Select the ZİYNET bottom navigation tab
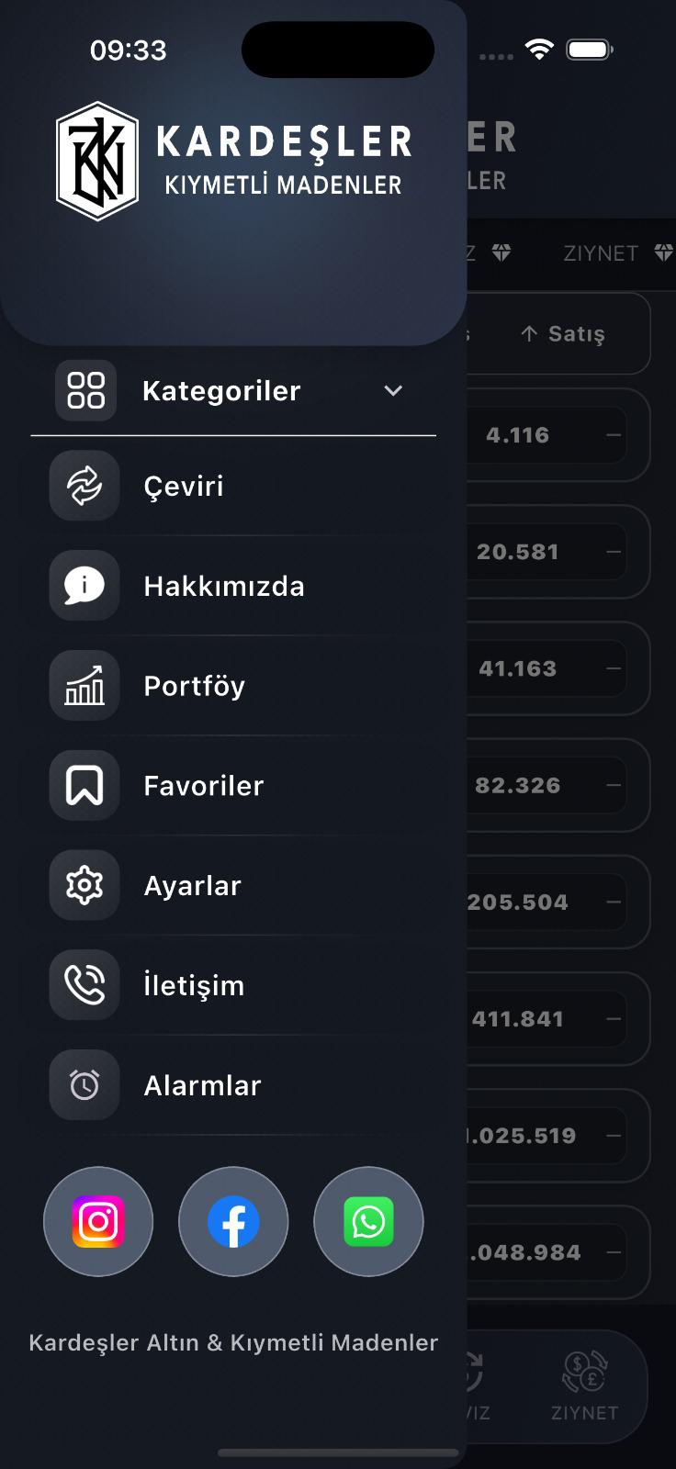 coord(585,1386)
